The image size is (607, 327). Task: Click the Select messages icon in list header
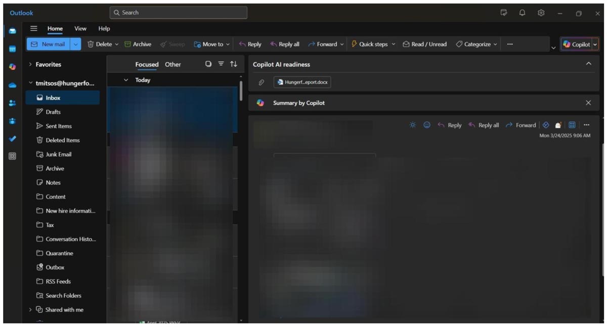point(208,64)
